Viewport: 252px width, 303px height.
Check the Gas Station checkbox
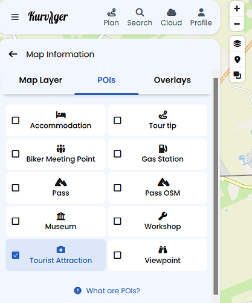point(117,154)
